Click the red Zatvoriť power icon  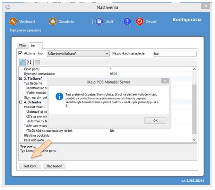coord(139,21)
